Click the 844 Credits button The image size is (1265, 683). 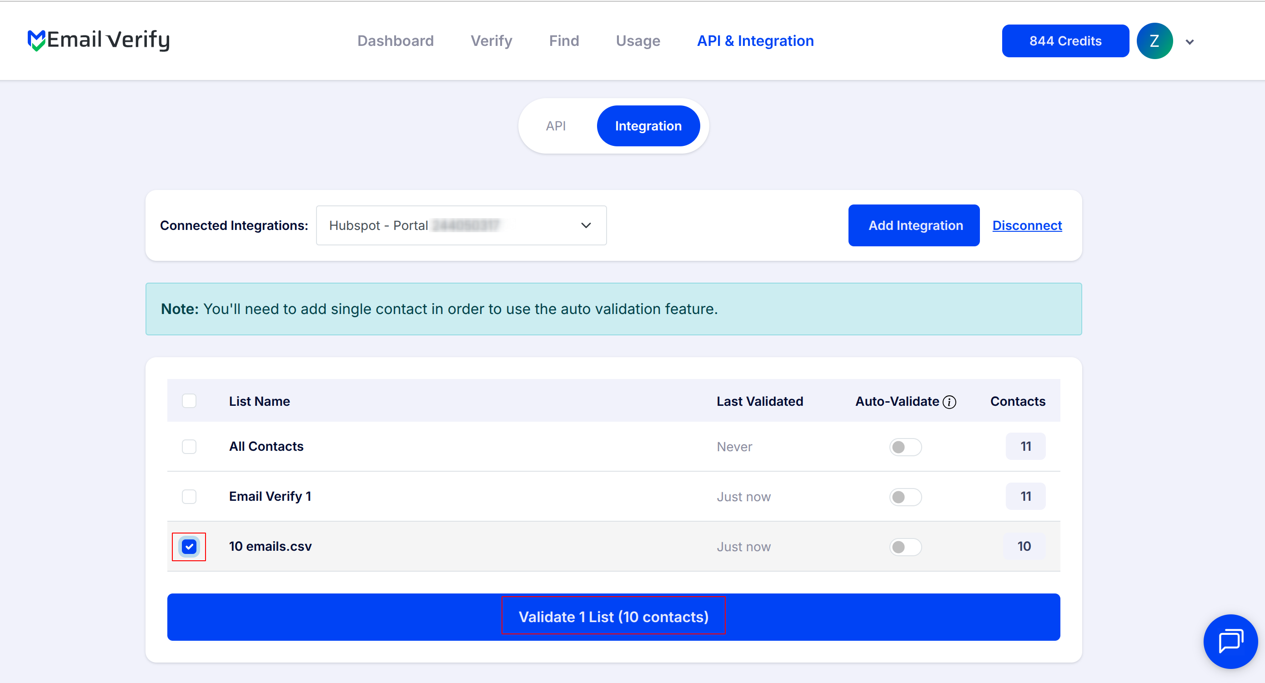click(x=1065, y=41)
